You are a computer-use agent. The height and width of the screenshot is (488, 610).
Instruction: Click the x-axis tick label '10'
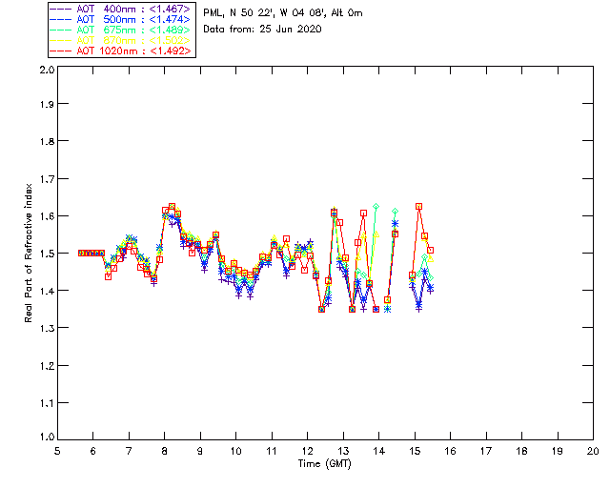click(235, 451)
